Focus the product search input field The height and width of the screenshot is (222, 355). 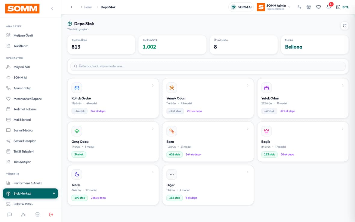[x=208, y=66]
